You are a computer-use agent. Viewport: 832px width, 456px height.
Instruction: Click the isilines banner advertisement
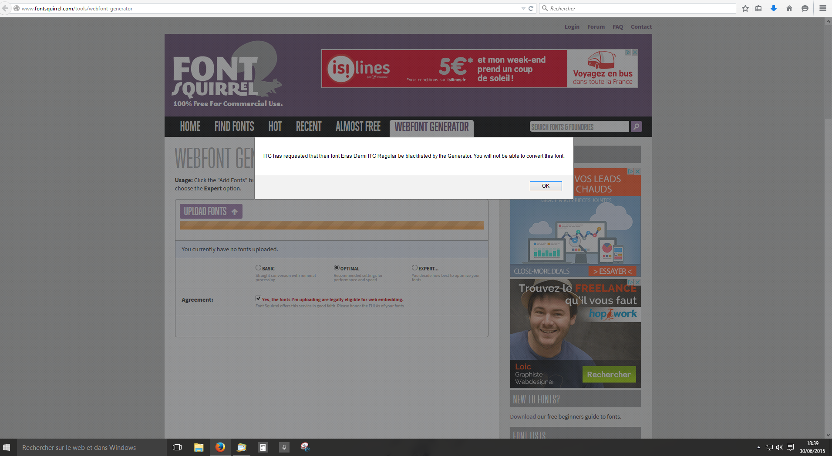480,69
